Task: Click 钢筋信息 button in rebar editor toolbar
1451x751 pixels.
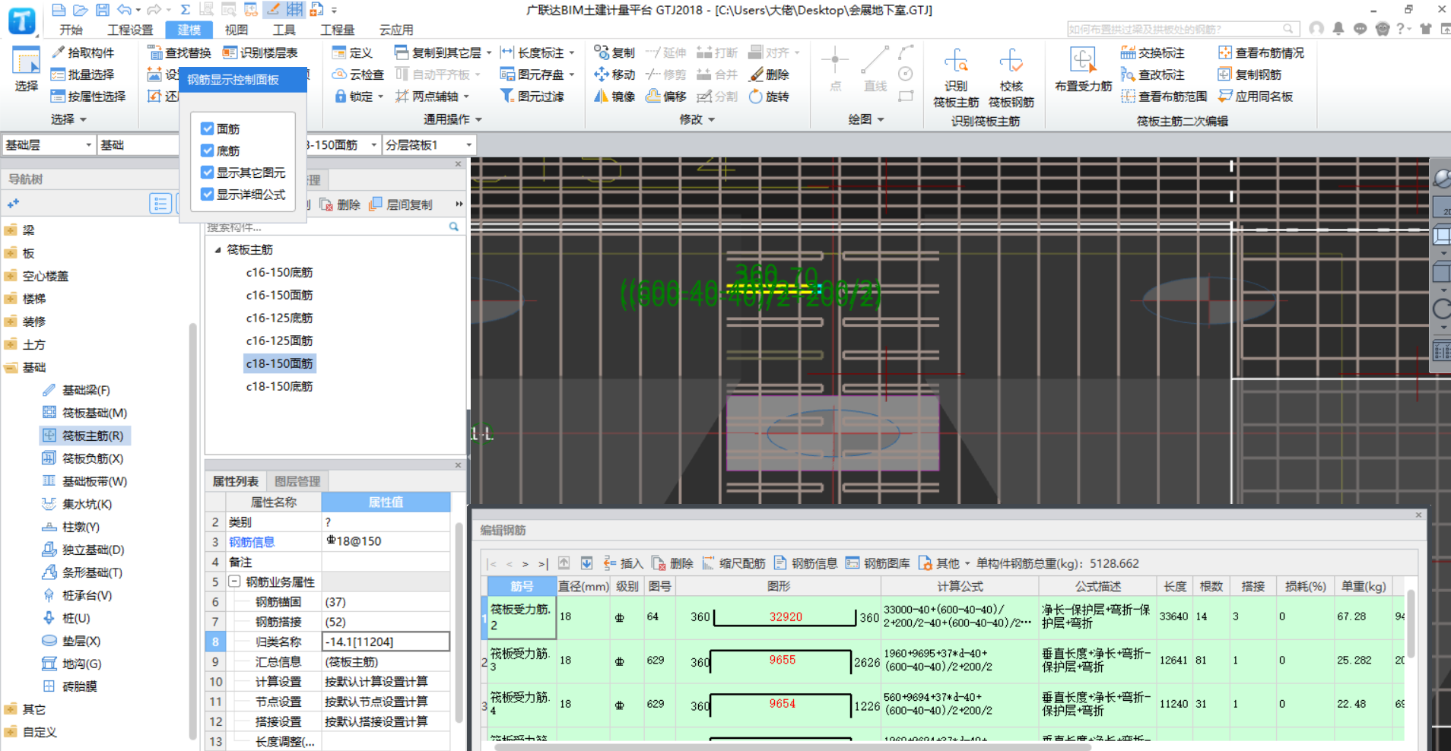Action: click(805, 563)
